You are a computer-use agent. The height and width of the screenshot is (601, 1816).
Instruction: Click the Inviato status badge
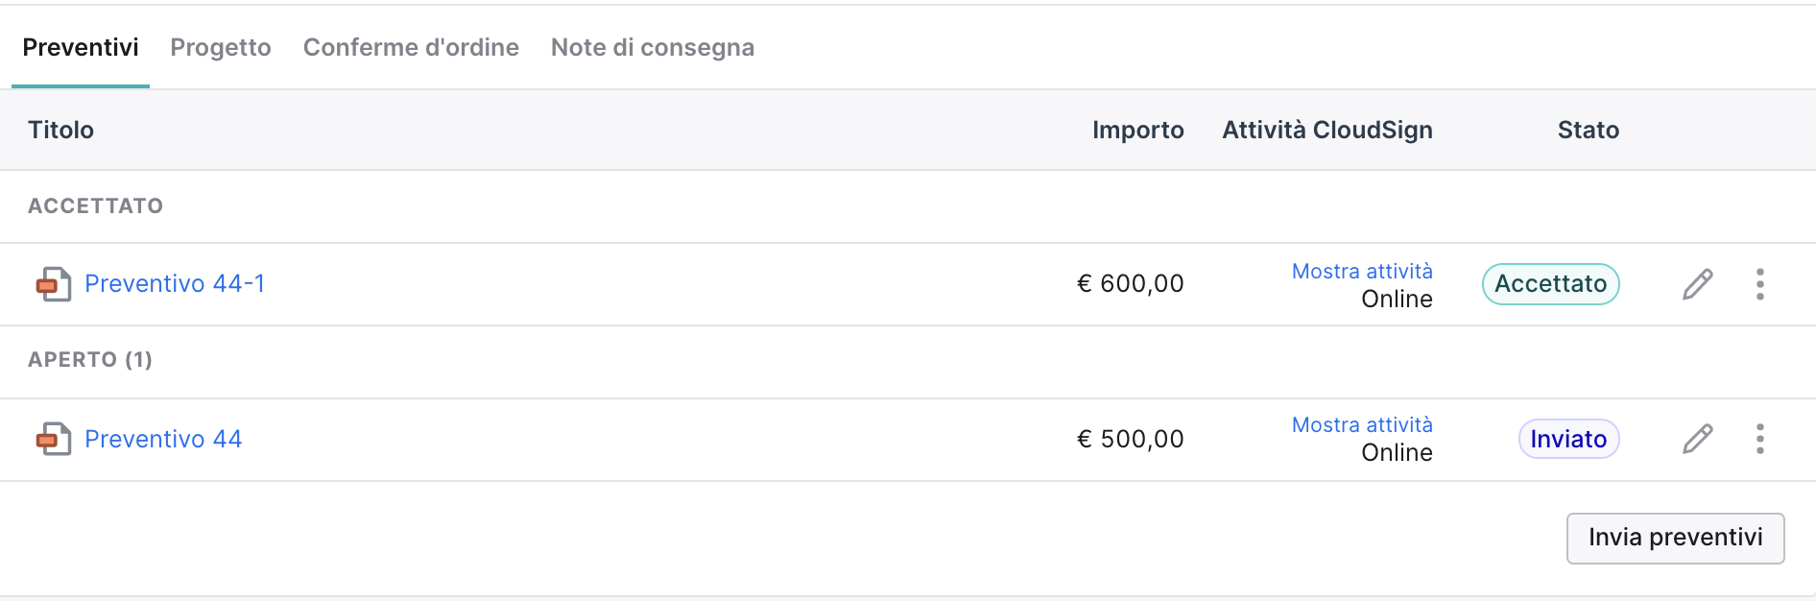pyautogui.click(x=1569, y=439)
